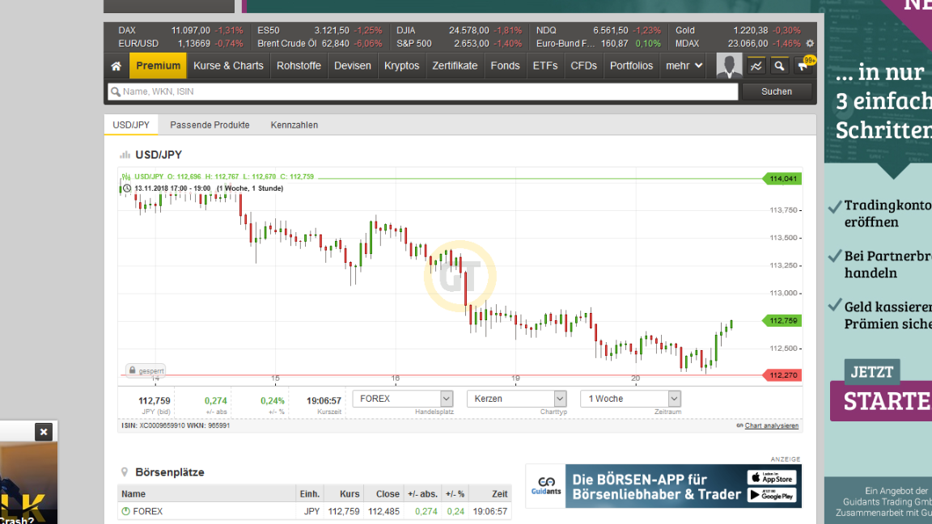The height and width of the screenshot is (524, 932).
Task: Click the MDAX ticker quote
Action: click(x=738, y=44)
